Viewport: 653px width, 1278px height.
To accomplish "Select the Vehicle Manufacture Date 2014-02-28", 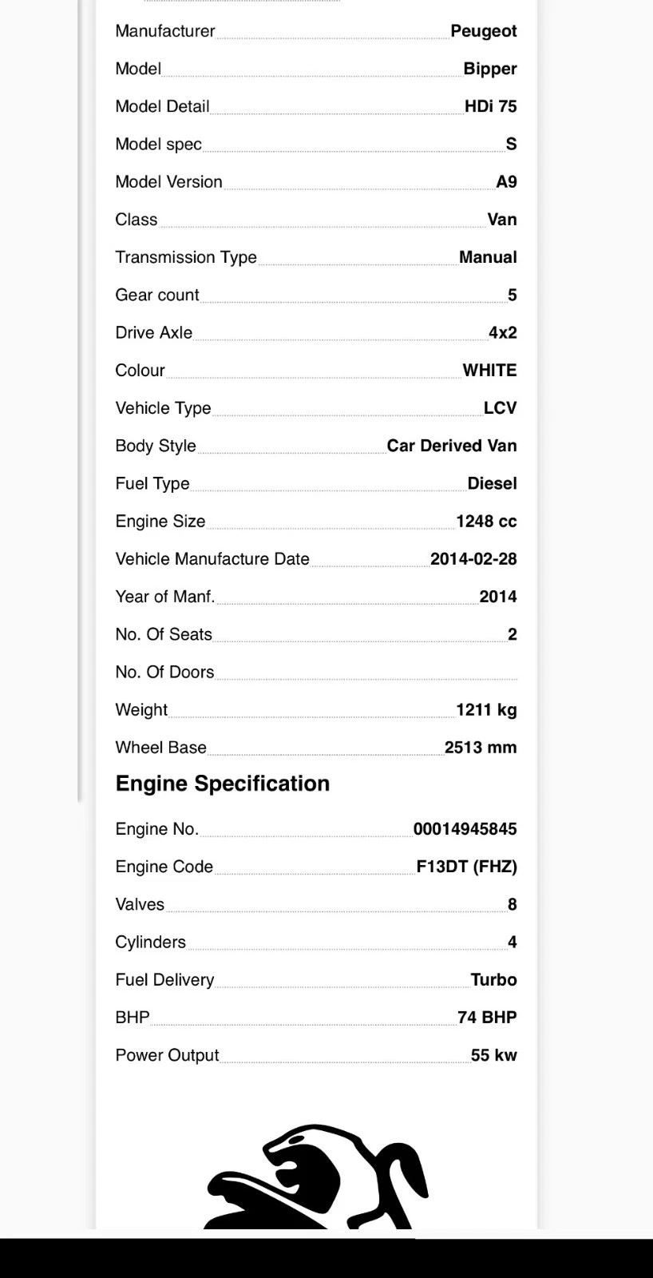I will click(473, 559).
